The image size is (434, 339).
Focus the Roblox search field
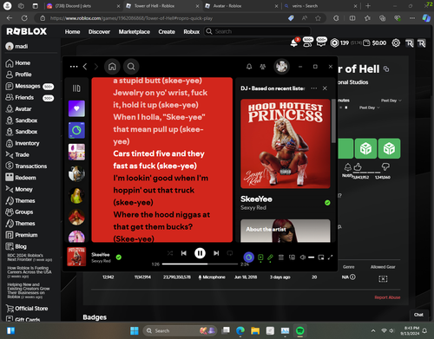(x=258, y=31)
